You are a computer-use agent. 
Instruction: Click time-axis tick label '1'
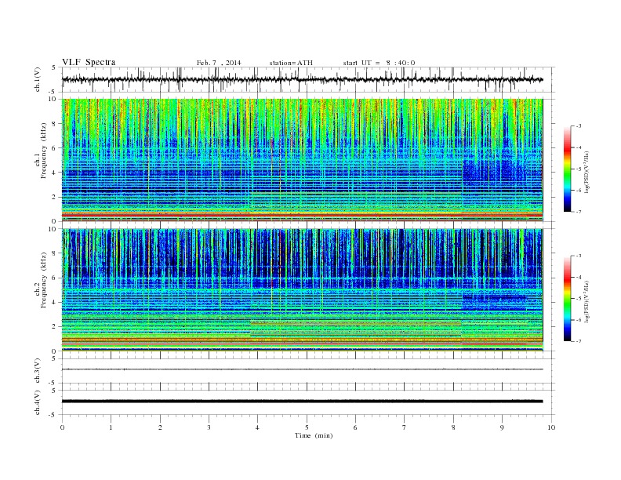[x=111, y=427]
